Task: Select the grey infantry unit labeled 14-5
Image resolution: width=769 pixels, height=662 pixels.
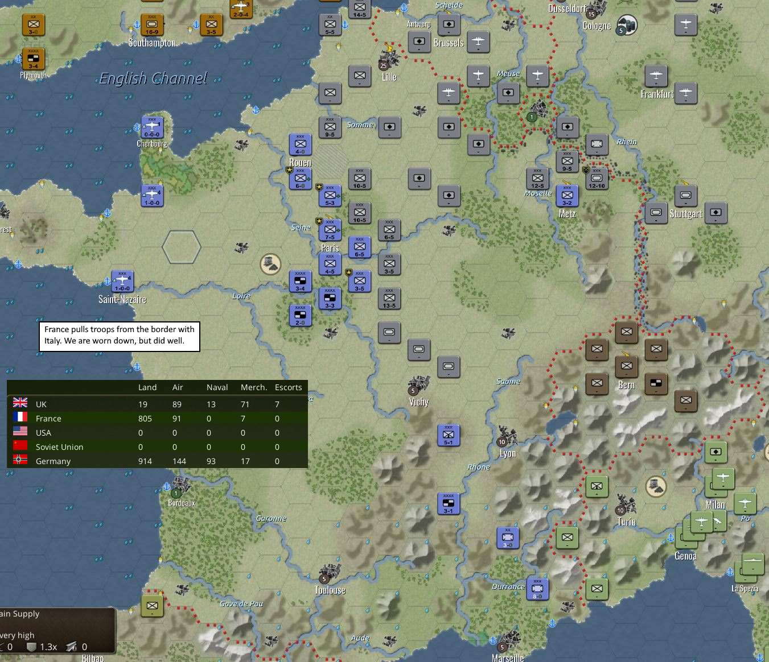Action: click(x=360, y=8)
